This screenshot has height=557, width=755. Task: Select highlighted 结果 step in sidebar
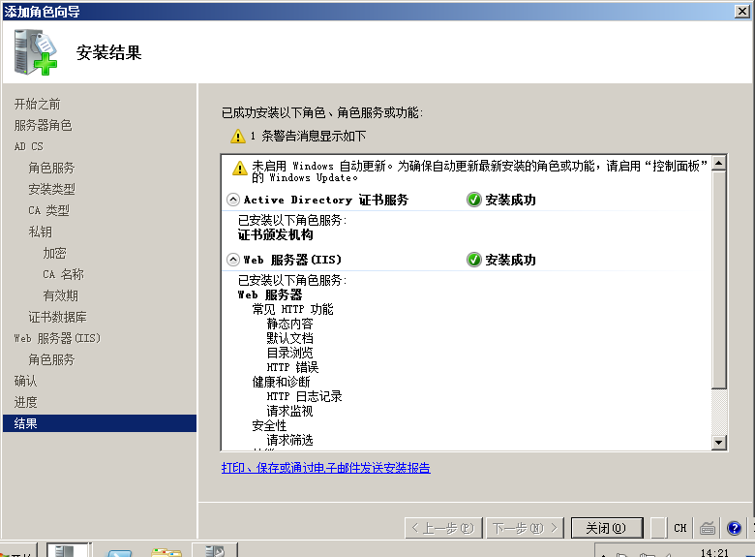tap(100, 423)
